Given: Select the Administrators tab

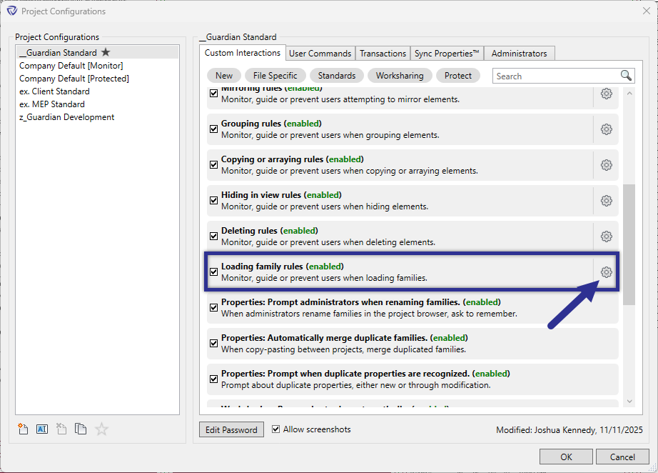Looking at the screenshot, I should 519,53.
